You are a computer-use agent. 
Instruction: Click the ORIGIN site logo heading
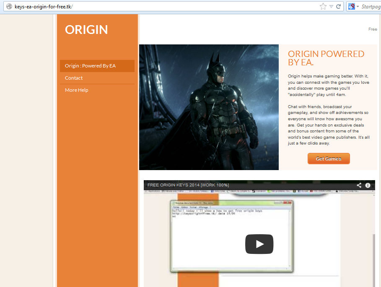pos(86,30)
